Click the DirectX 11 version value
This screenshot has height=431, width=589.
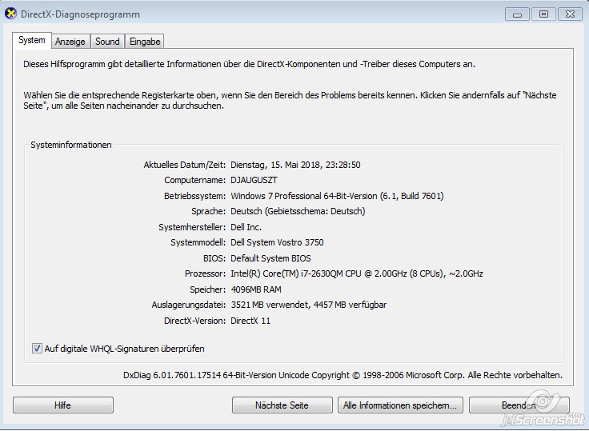(250, 321)
